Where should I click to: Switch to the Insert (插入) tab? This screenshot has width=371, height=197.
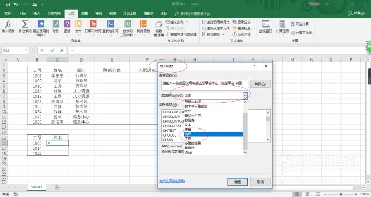(x=36, y=13)
